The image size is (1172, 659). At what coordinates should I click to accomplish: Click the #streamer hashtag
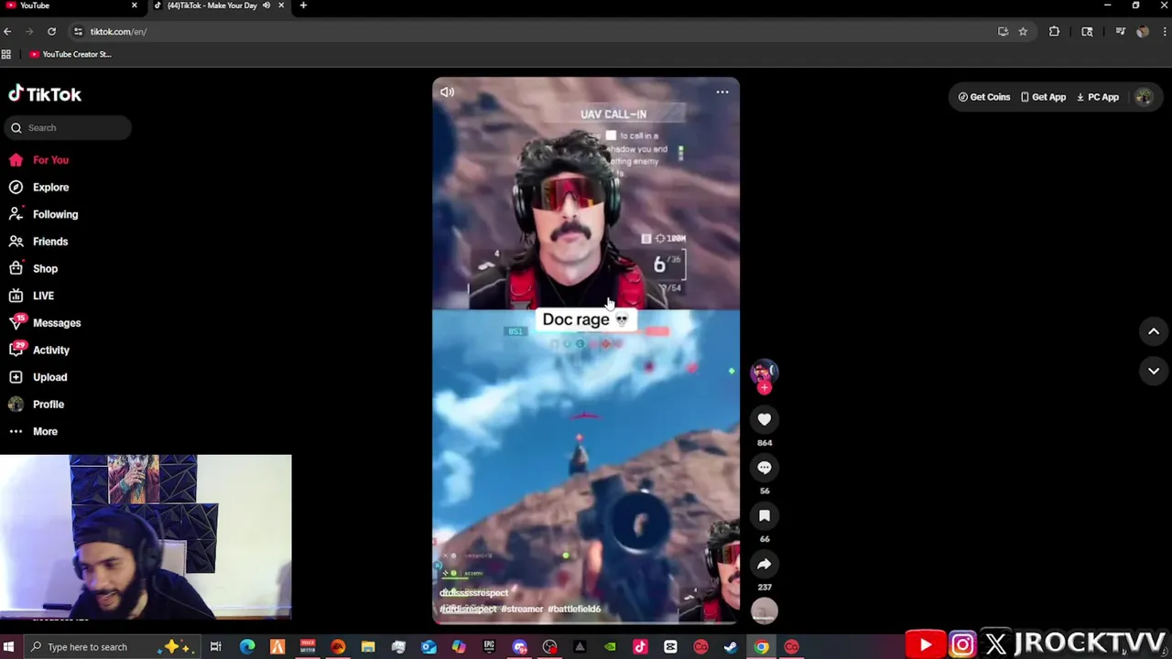[x=522, y=609]
